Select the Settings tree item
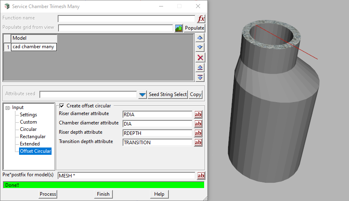The width and height of the screenshot is (349, 201). click(x=28, y=115)
